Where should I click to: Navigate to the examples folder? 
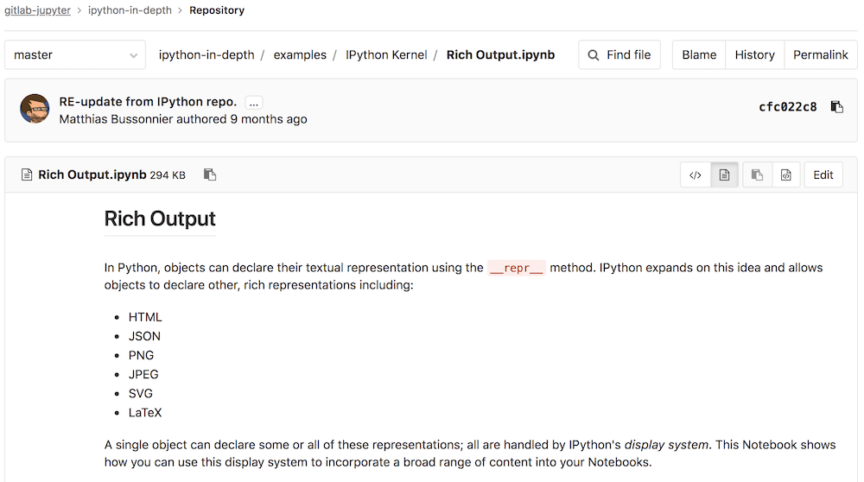[300, 54]
